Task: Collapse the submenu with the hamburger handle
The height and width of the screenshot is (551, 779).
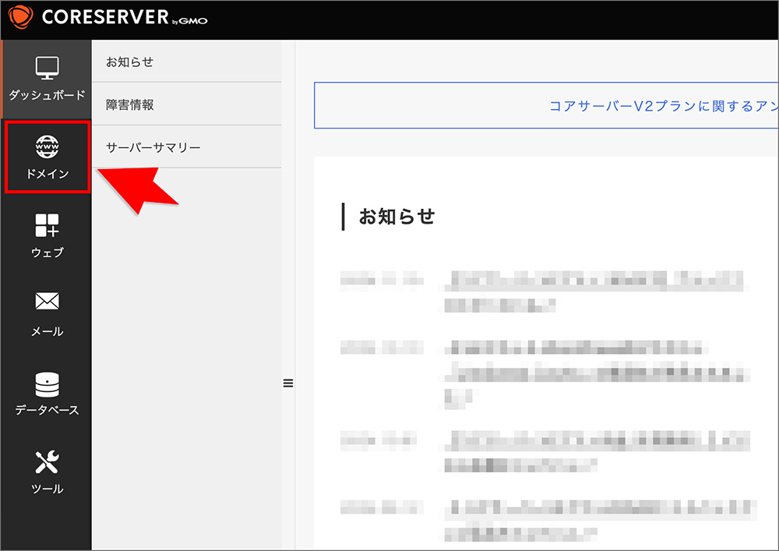Action: [x=288, y=383]
